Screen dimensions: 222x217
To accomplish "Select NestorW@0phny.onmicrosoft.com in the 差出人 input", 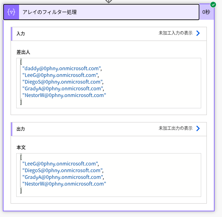I will point(64,95).
